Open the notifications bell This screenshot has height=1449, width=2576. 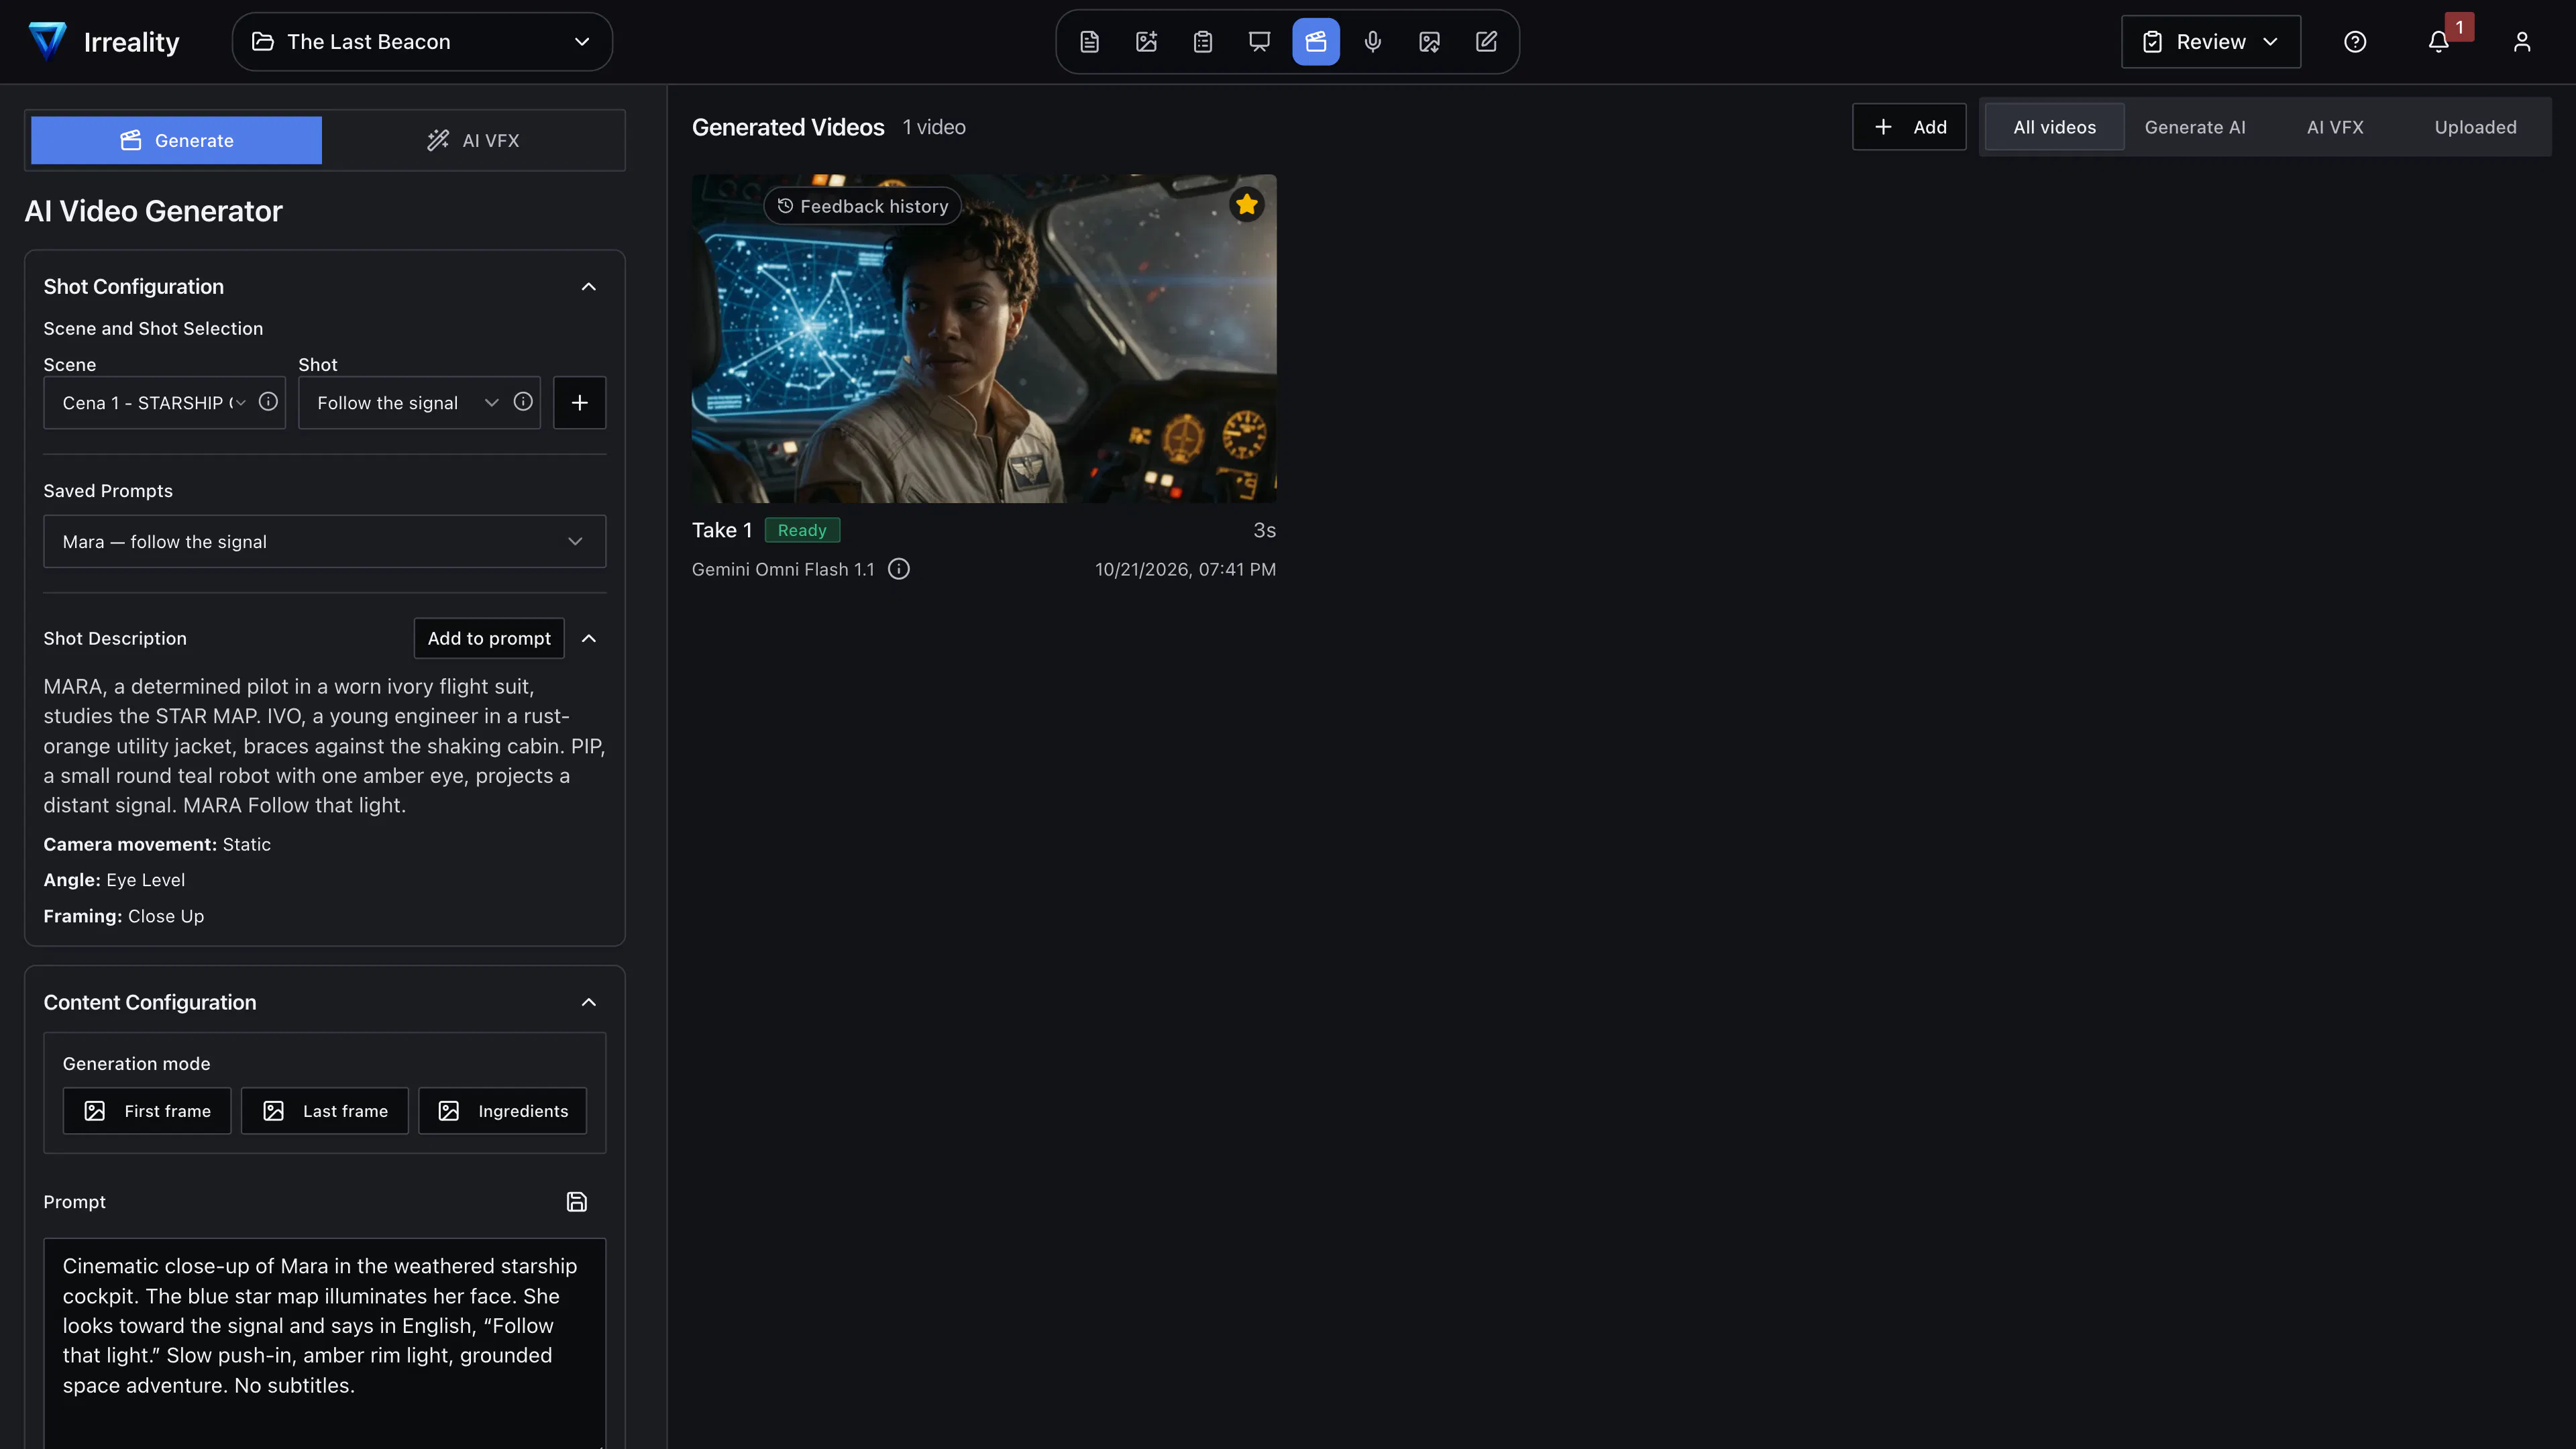click(2438, 42)
